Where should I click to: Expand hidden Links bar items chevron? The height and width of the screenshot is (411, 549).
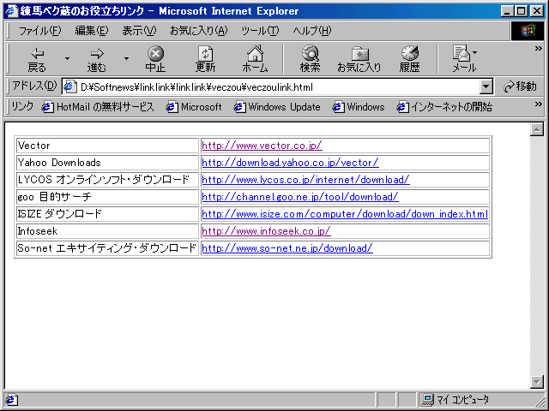(539, 104)
